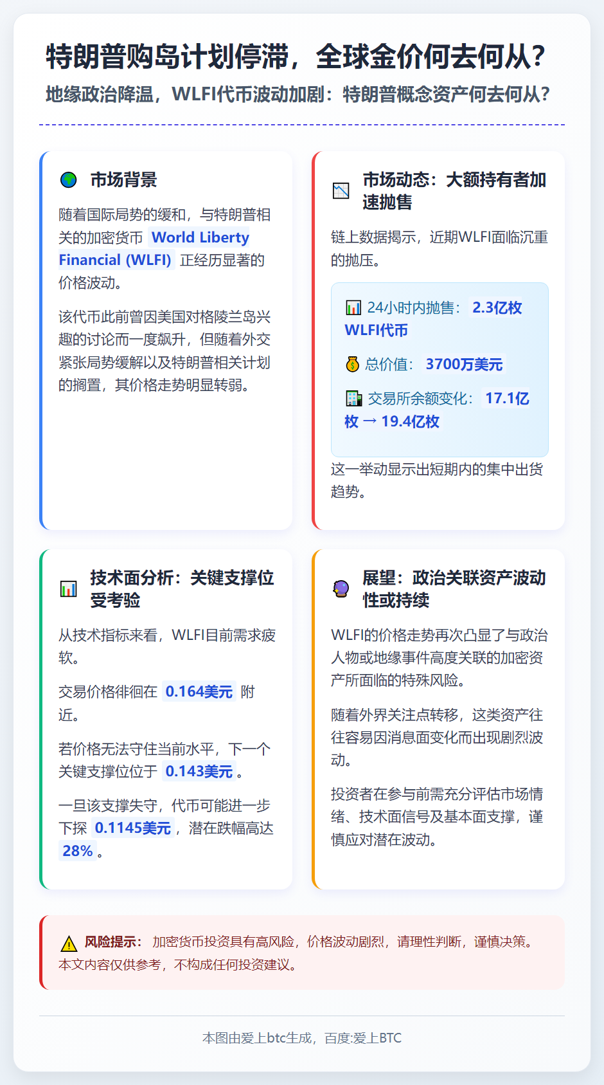Click the paragraph starting 链上数据揭示
The width and height of the screenshot is (604, 1085).
[x=440, y=248]
